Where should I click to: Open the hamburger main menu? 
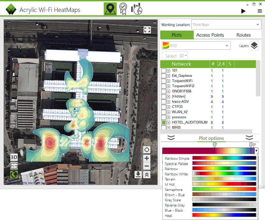click(260, 11)
